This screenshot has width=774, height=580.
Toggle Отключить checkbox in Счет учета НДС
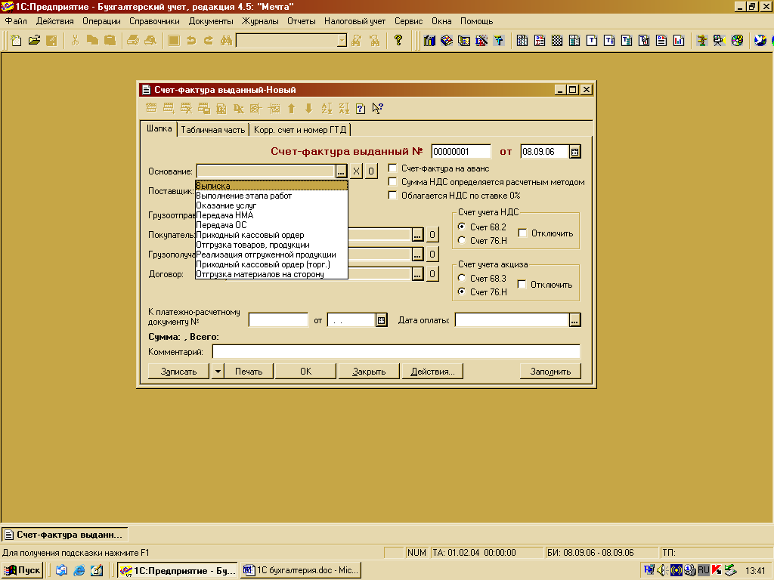coord(523,233)
